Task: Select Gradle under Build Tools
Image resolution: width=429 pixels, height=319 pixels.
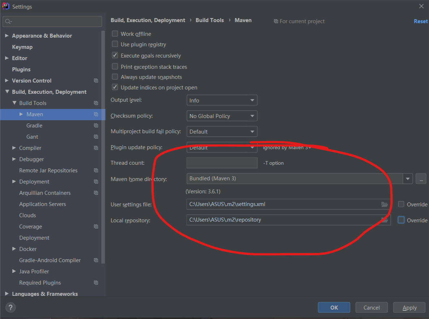Action: tap(34, 126)
